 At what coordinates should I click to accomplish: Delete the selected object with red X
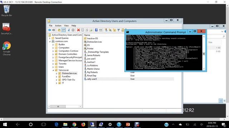tap(78, 30)
